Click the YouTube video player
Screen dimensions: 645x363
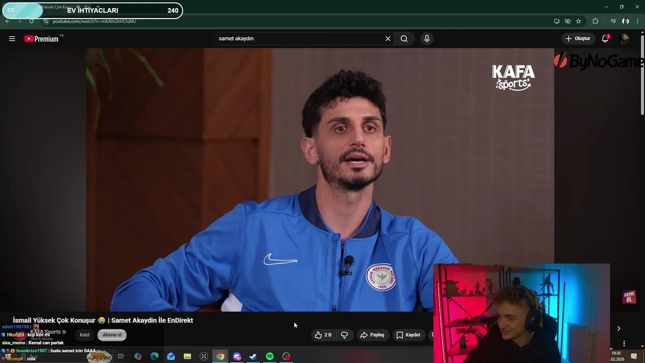coord(320,179)
